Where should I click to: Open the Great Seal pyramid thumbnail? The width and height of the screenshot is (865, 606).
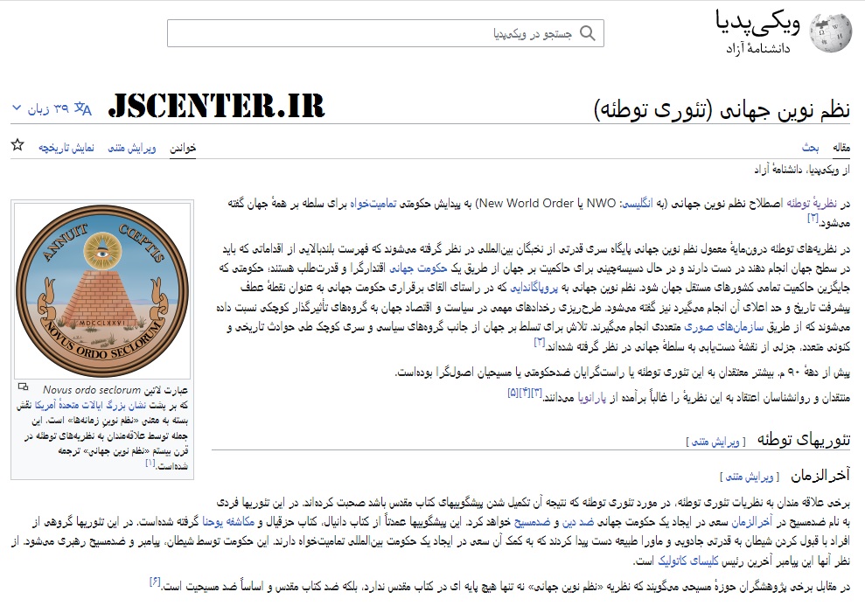coord(102,290)
